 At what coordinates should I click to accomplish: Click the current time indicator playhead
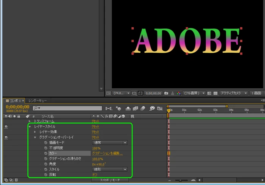(x=169, y=111)
